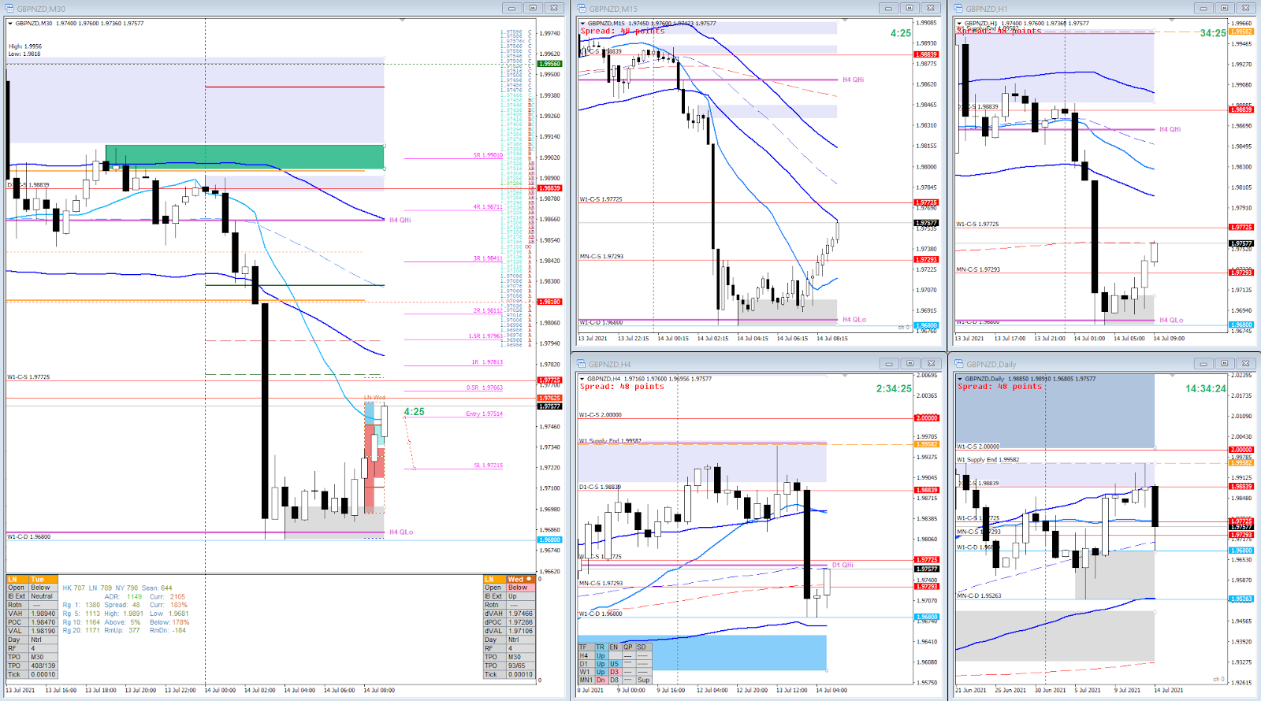
Task: Click the 34:25 candle timer in H1 chart
Action: coord(1213,33)
